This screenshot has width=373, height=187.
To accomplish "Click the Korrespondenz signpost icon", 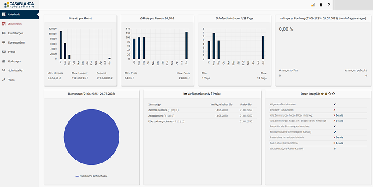I will (x=4, y=42).
